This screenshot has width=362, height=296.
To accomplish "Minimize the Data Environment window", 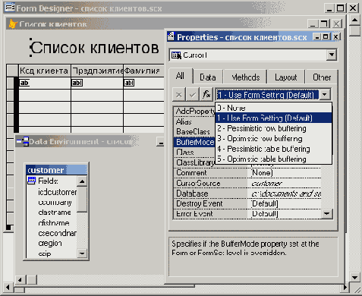I will (160, 142).
